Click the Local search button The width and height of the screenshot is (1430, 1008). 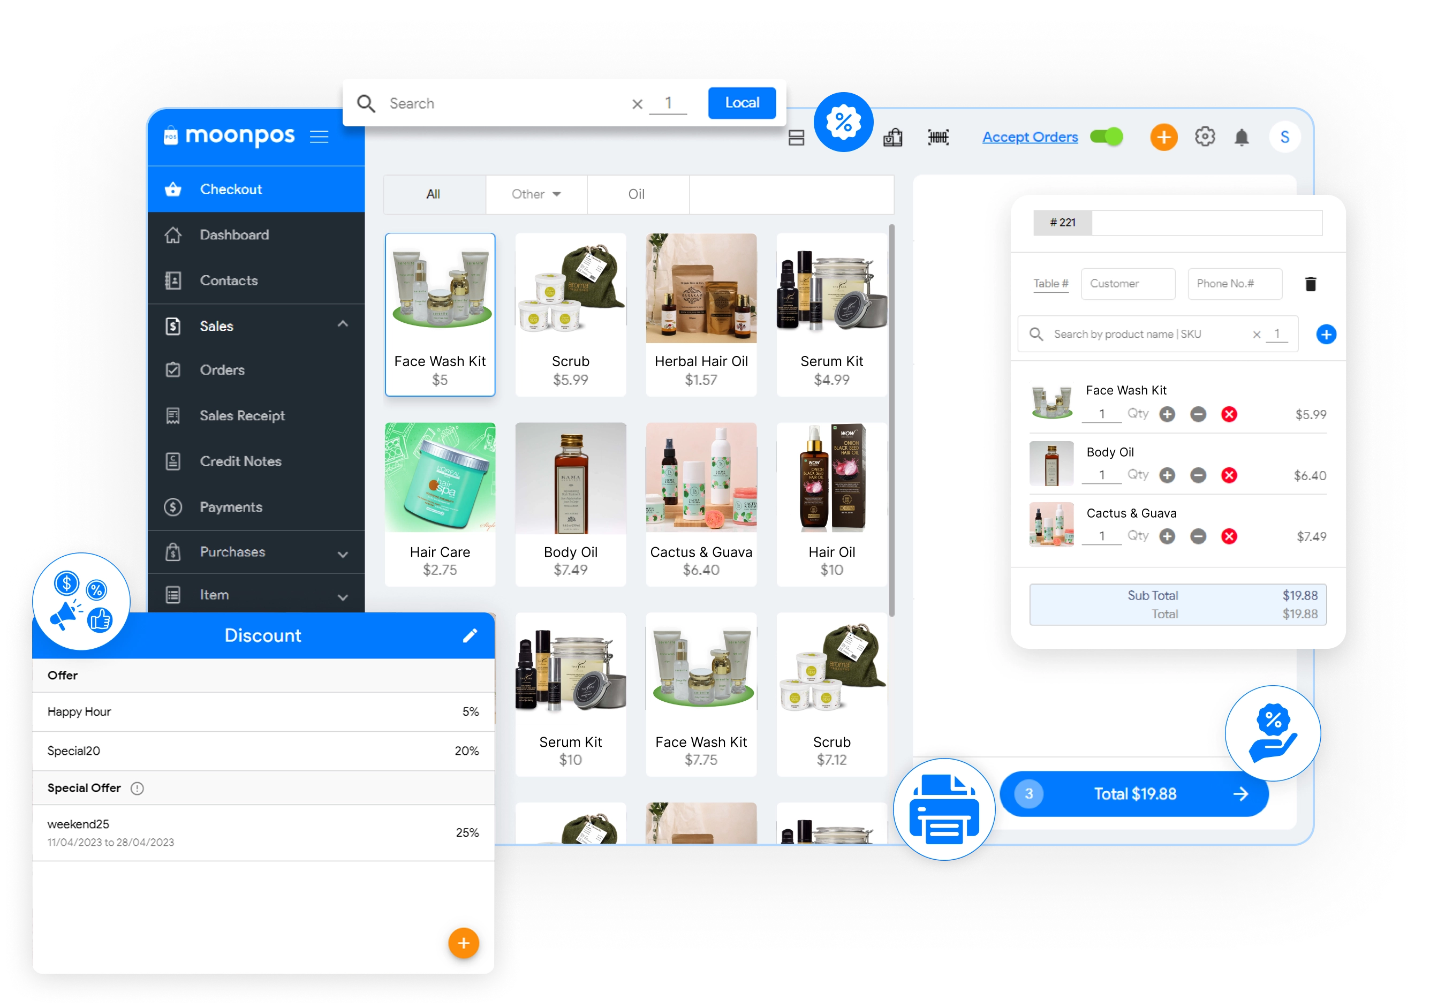[741, 103]
